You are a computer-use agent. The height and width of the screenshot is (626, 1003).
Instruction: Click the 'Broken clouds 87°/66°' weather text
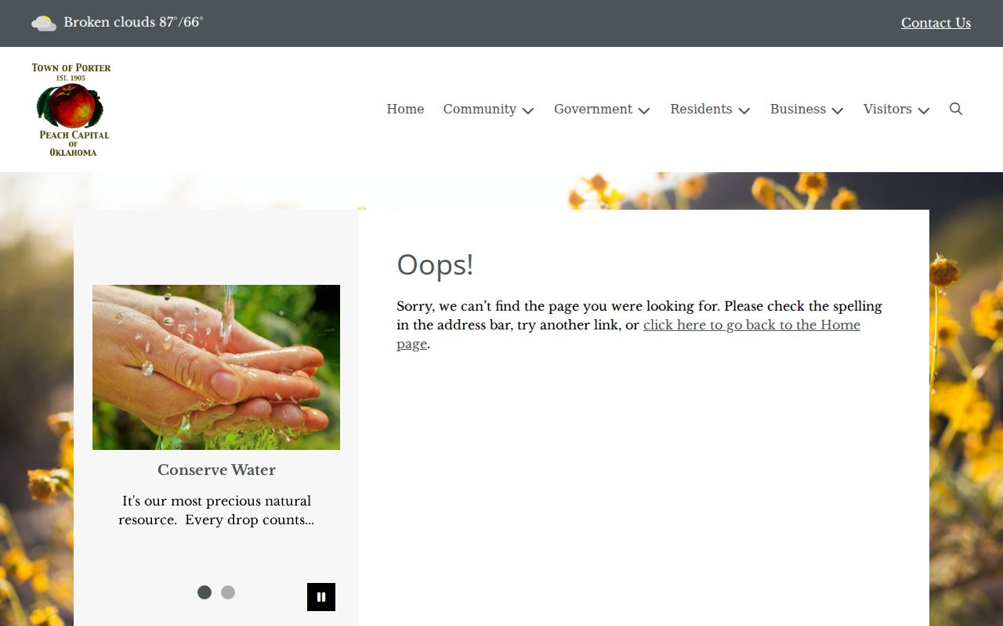tap(133, 22)
